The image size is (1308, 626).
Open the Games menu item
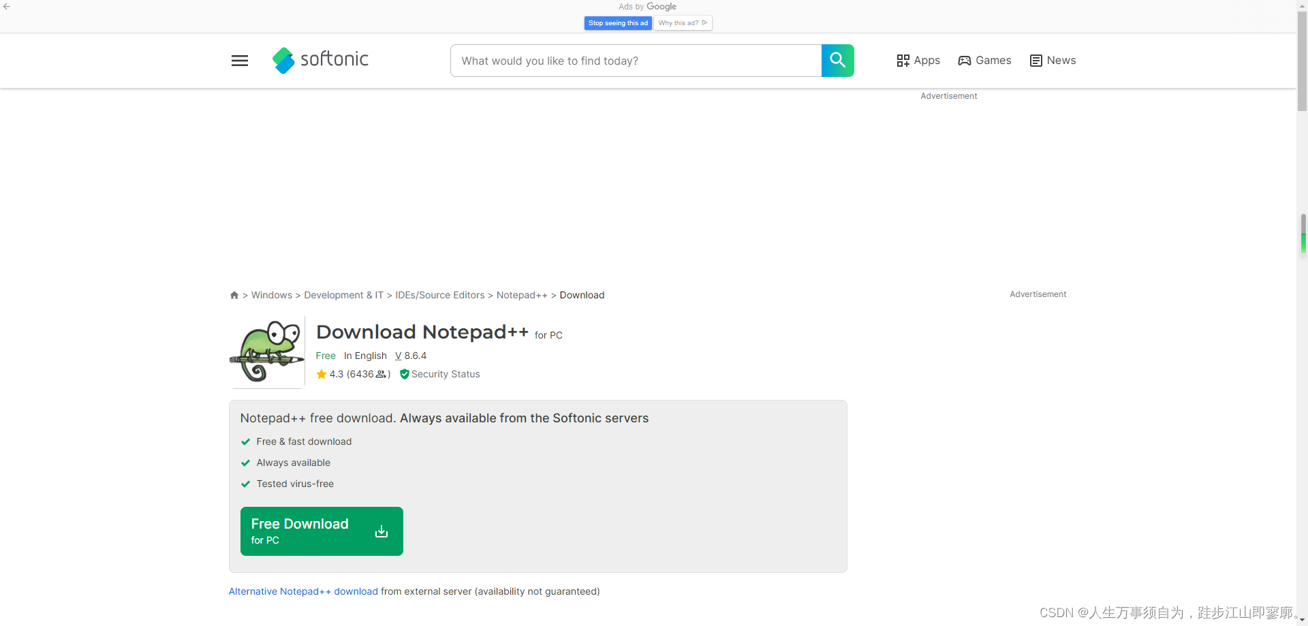(984, 61)
